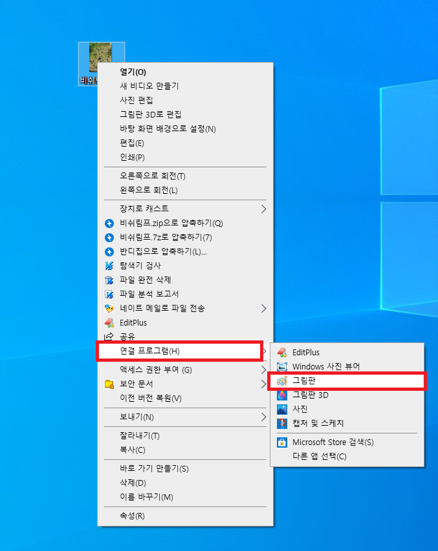Viewport: 438px width, 551px height.
Task: Click the Microsoft Store bag icon
Action: coord(282,442)
